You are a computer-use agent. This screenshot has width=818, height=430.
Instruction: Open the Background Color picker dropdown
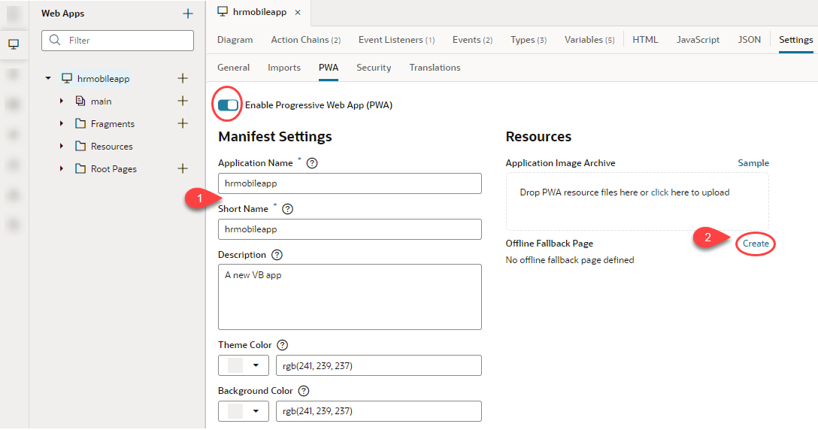pyautogui.click(x=256, y=411)
